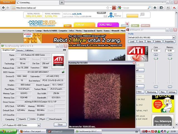Viewport: 178px width, 134px height.
Task: Click the site favicon in address bar
Action: click(14, 8)
